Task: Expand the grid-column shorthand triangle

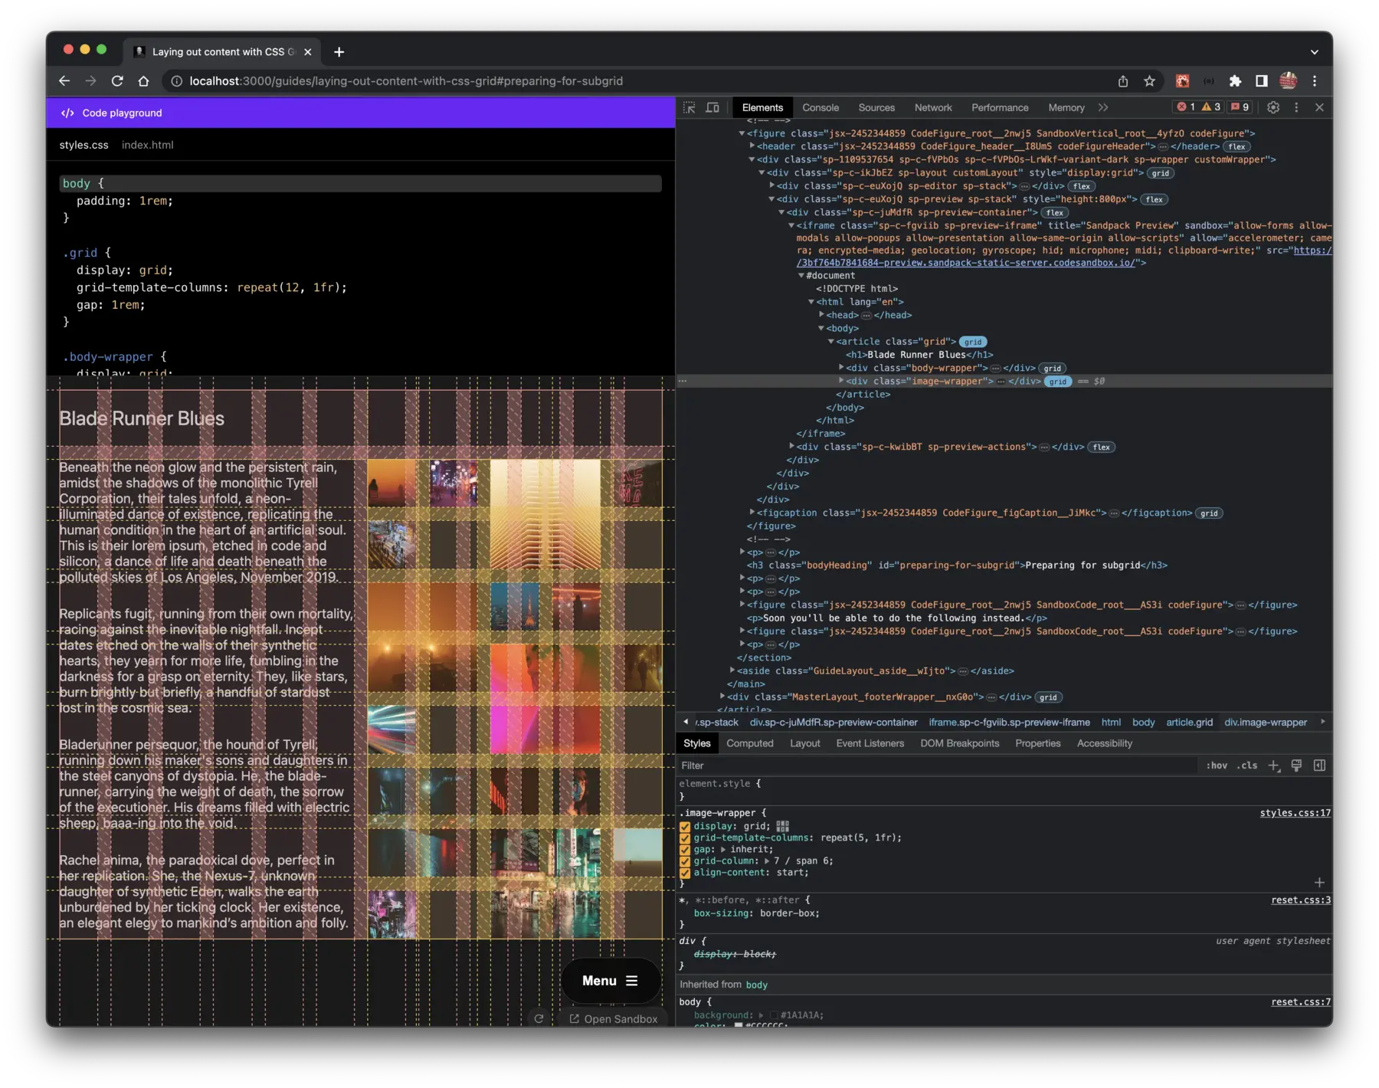Action: pyautogui.click(x=768, y=860)
